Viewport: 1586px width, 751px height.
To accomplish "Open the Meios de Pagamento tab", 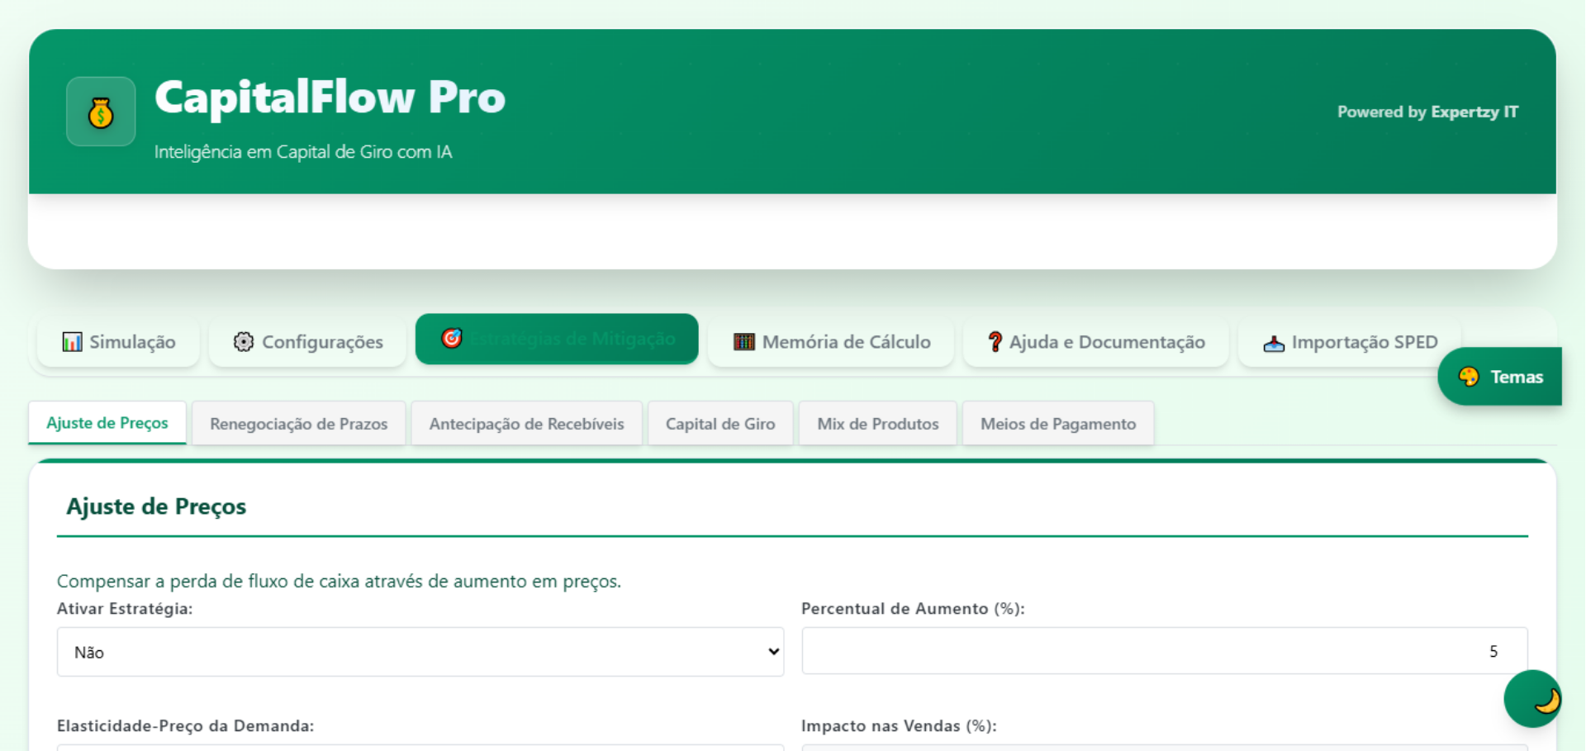I will point(1057,424).
